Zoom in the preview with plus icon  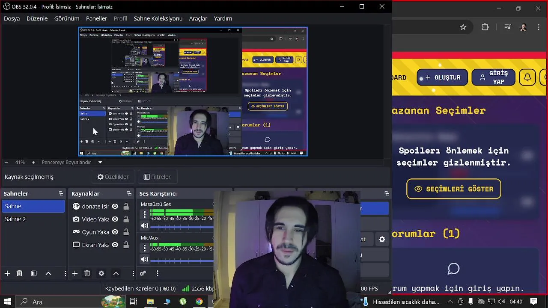click(33, 163)
